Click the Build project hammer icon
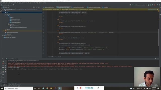This screenshot has height=90, width=161. 133,5
